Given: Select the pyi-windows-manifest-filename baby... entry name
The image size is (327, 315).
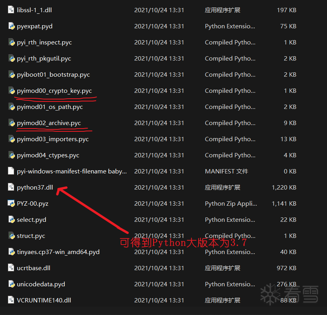Looking at the screenshot, I should coord(72,171).
